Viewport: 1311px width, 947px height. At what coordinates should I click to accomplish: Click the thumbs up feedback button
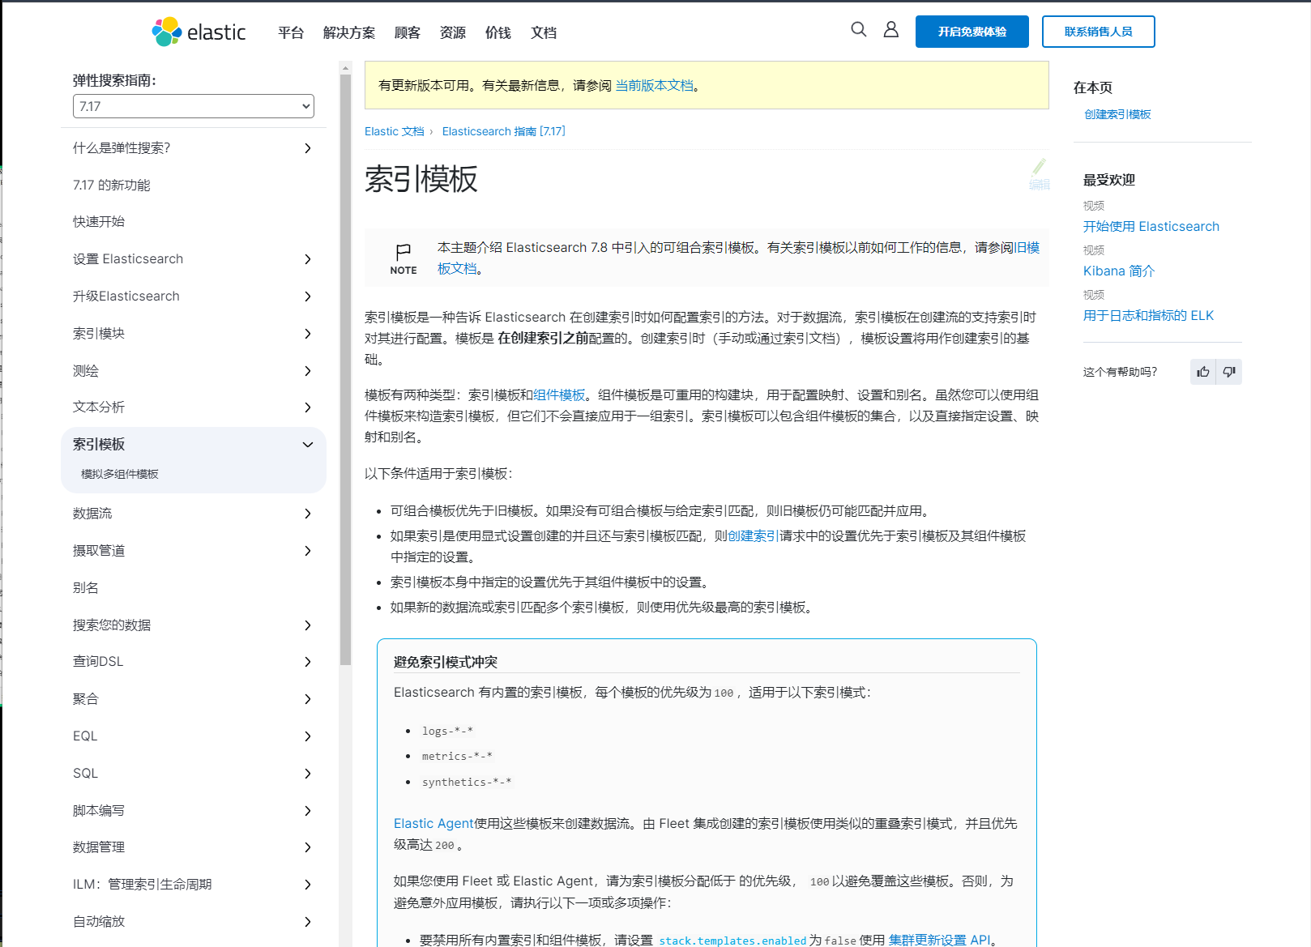pos(1203,372)
